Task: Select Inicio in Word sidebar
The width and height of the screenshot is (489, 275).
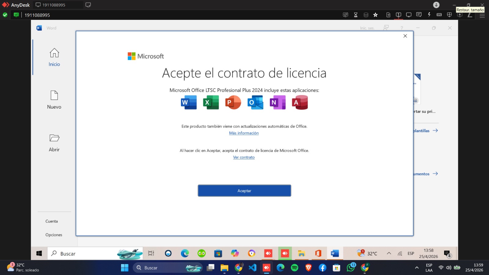Action: [54, 58]
